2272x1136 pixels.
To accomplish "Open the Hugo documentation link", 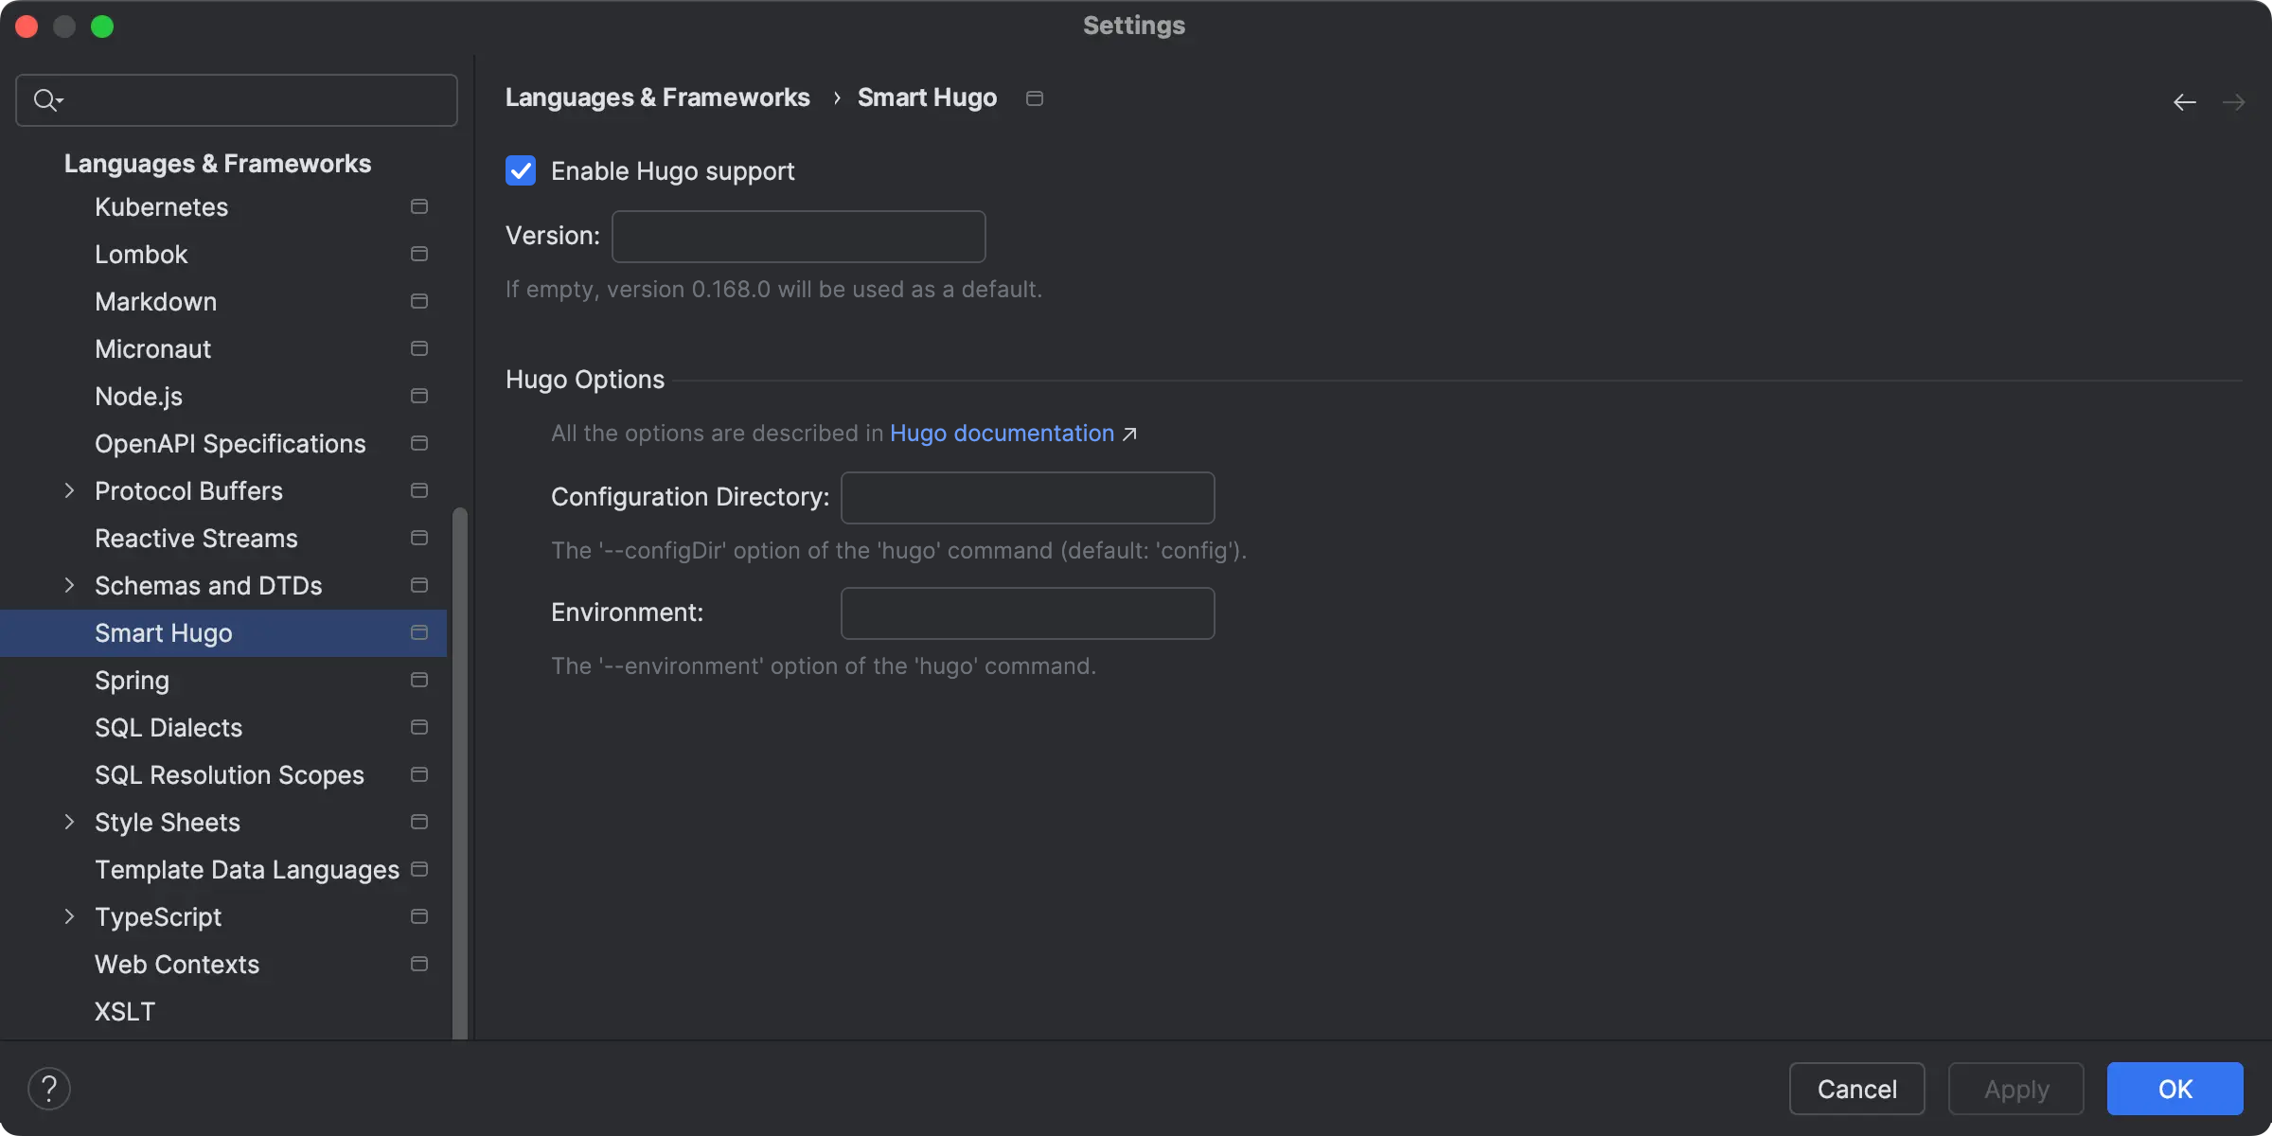I will 1002,433.
